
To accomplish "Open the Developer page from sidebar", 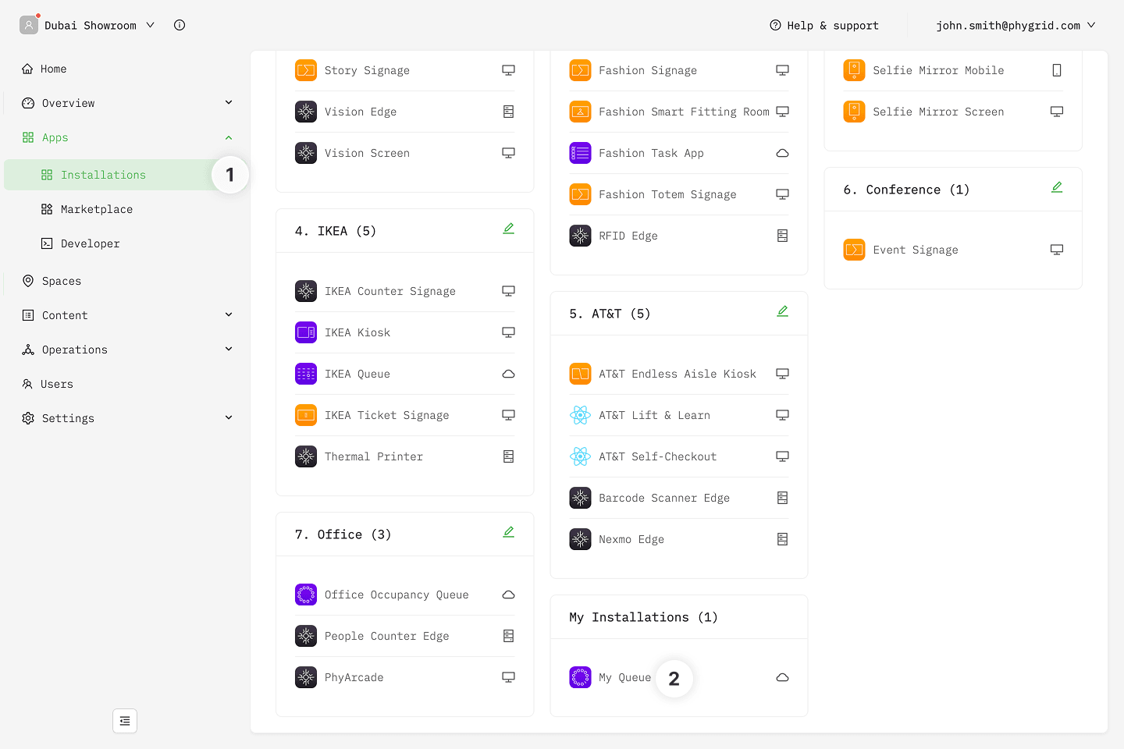I will (x=91, y=243).
